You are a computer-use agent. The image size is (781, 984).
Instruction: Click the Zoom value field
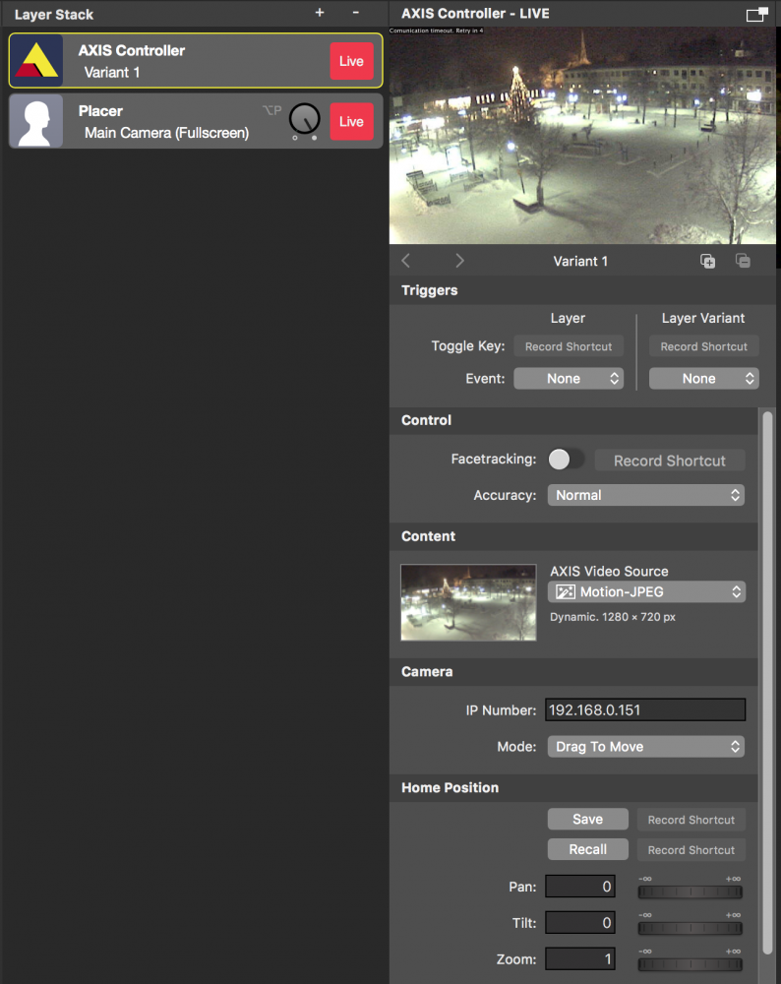tap(580, 958)
